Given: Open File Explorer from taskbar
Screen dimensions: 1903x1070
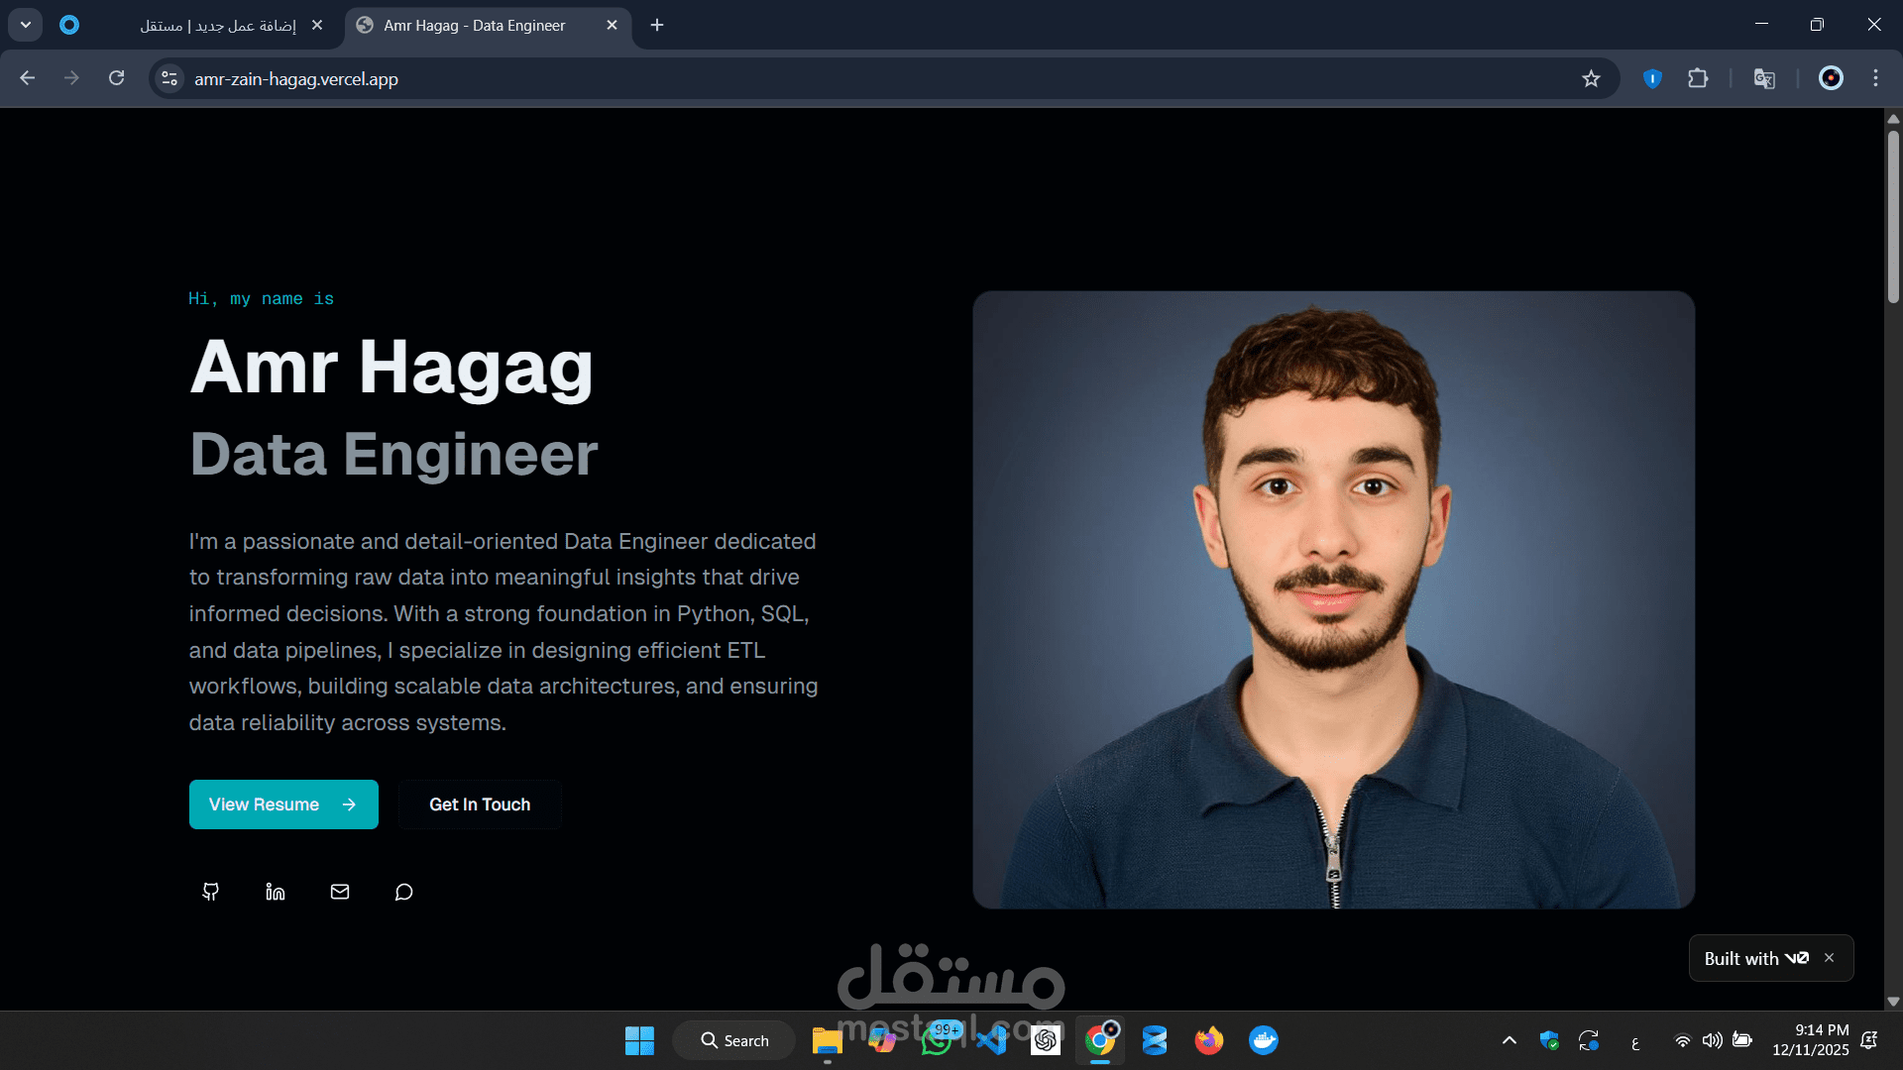Looking at the screenshot, I should coord(827,1040).
